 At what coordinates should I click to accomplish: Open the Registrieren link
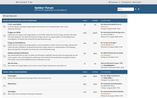tap(127, 2)
